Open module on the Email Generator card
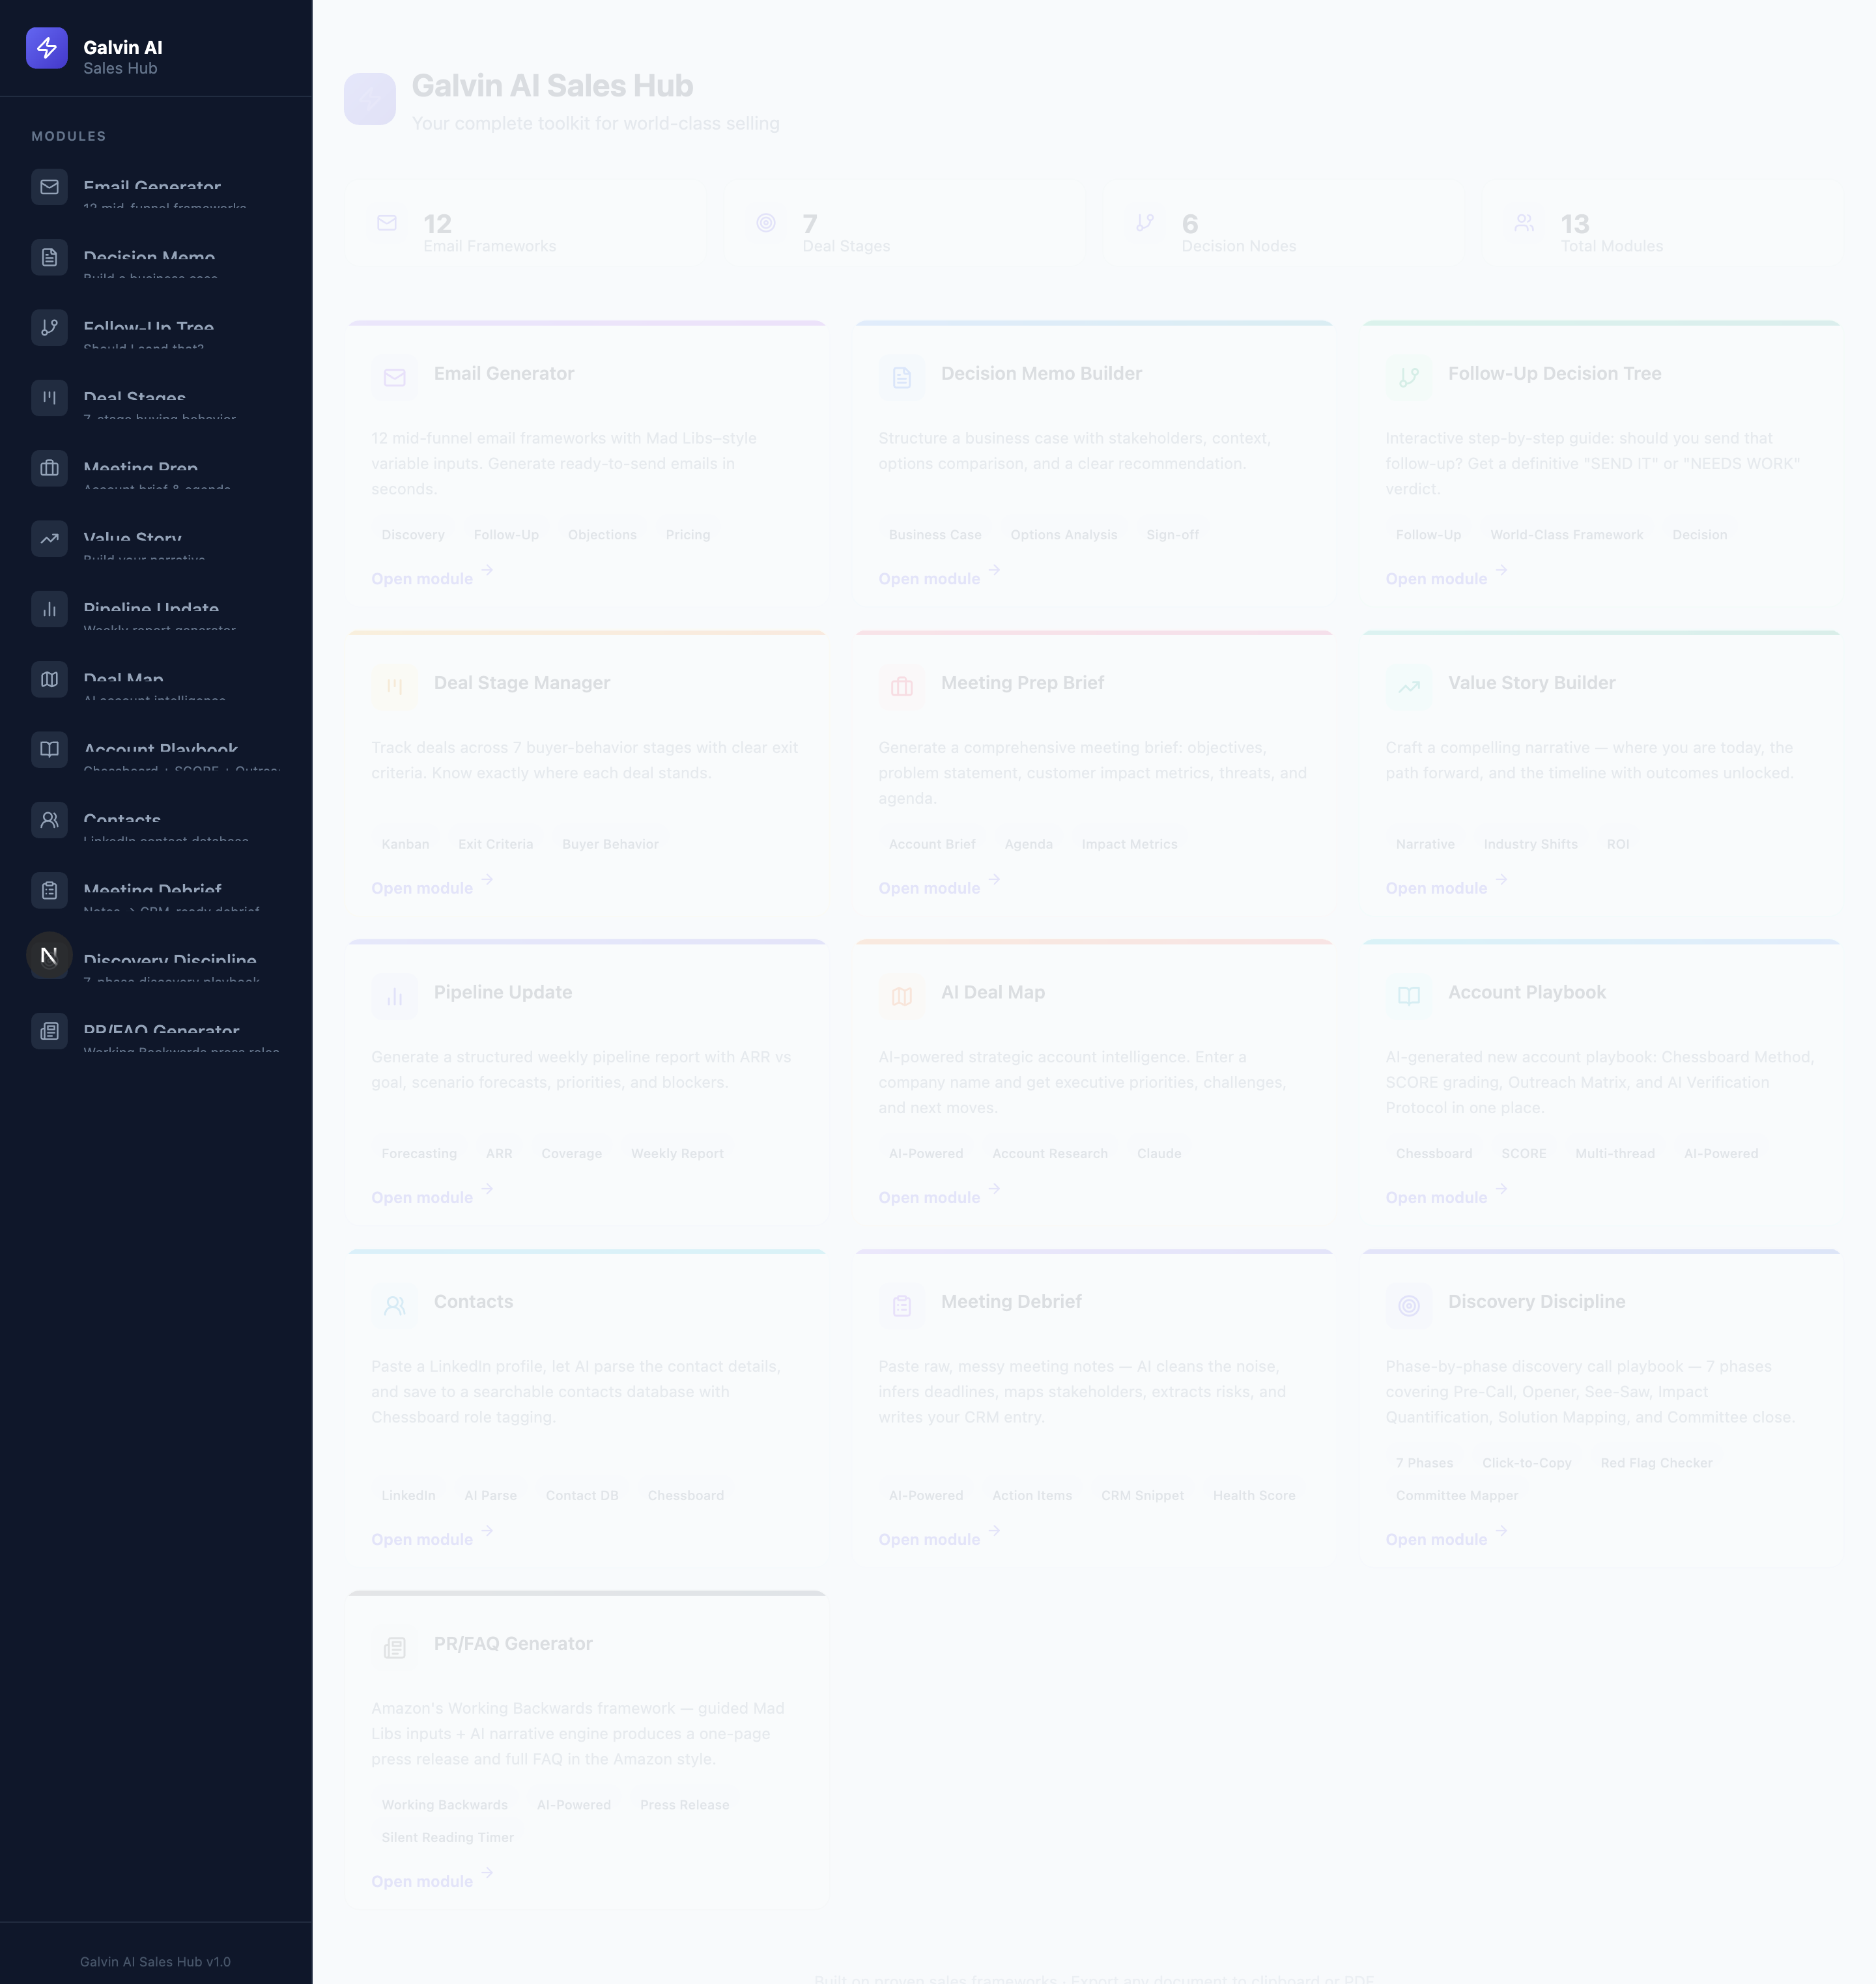Screen dimensions: 1876x1984 tap(422, 578)
